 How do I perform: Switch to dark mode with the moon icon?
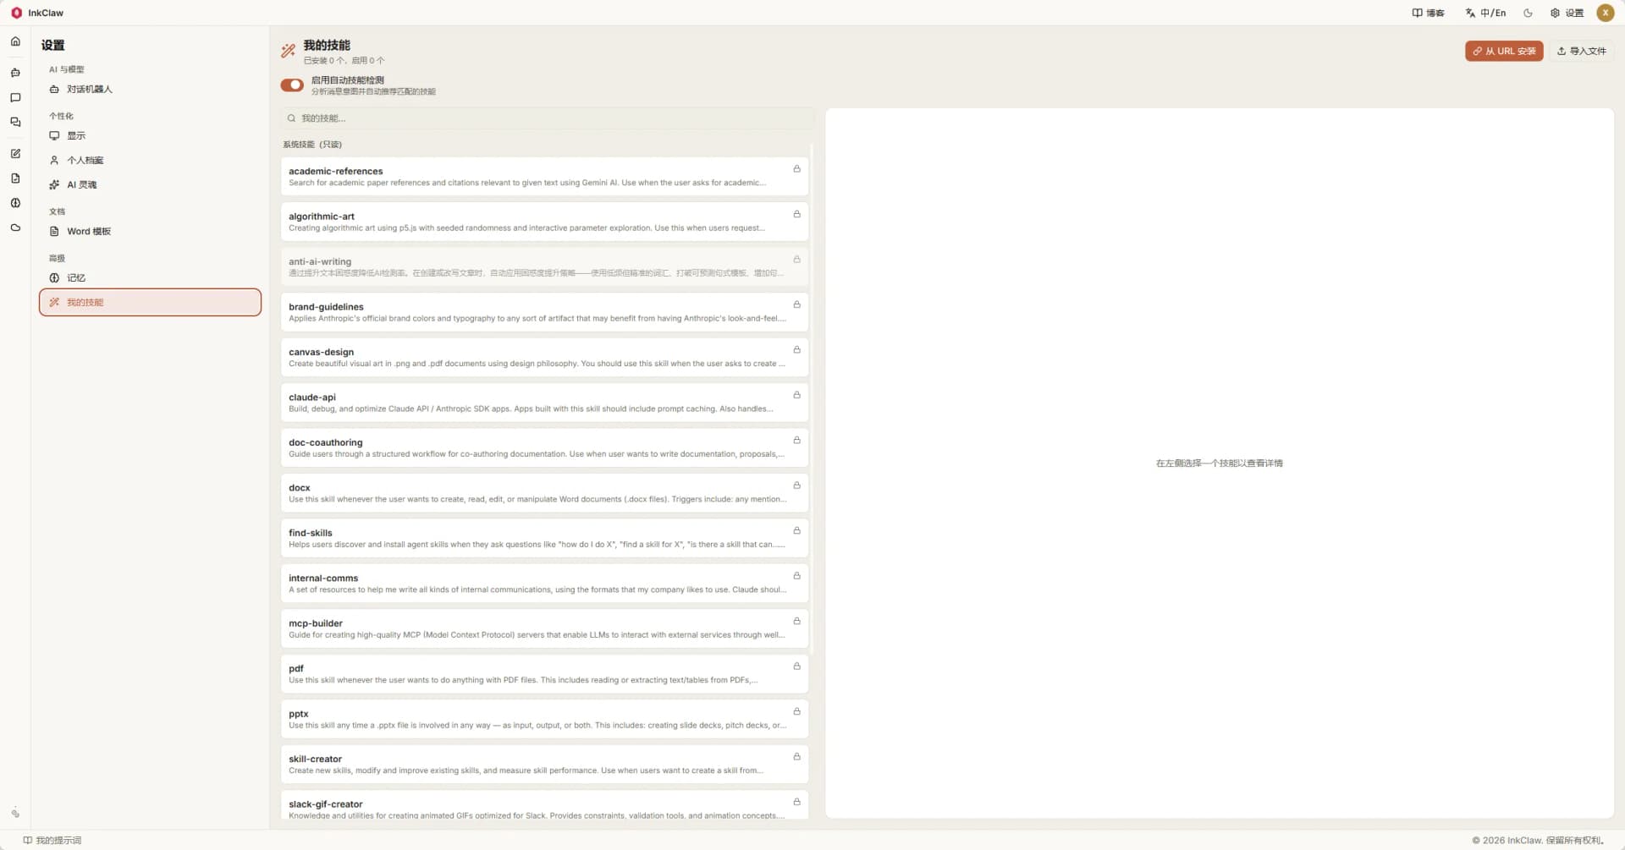1528,14
